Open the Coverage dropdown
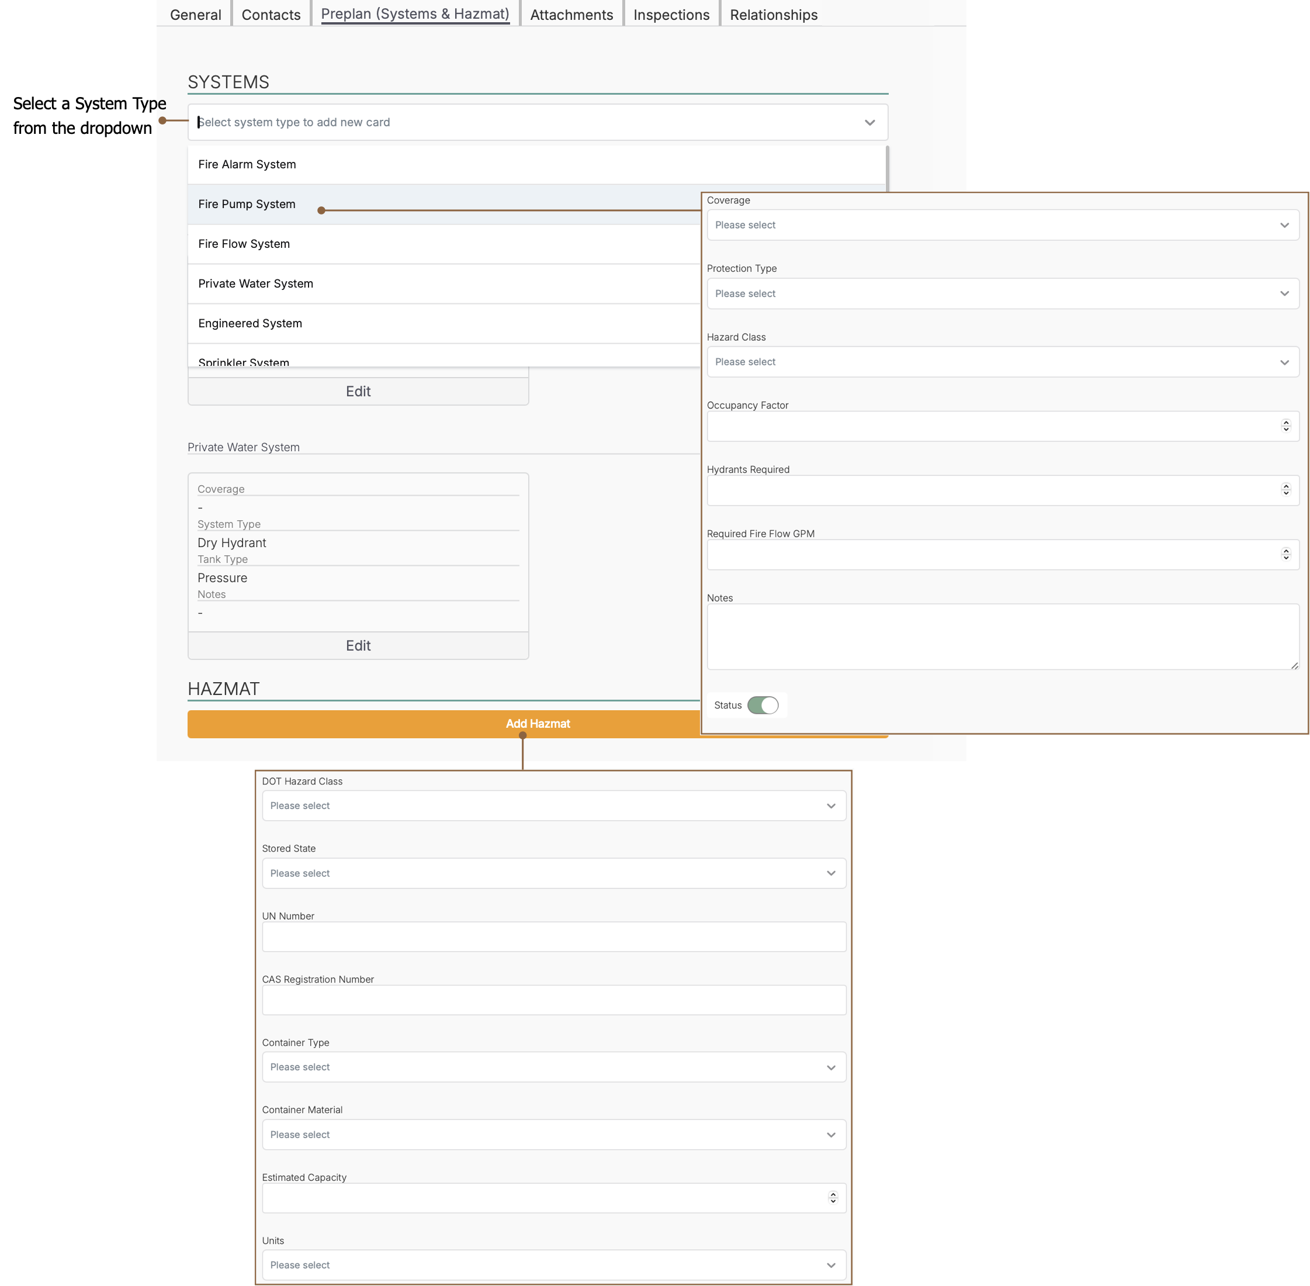The image size is (1310, 1286). point(1002,225)
